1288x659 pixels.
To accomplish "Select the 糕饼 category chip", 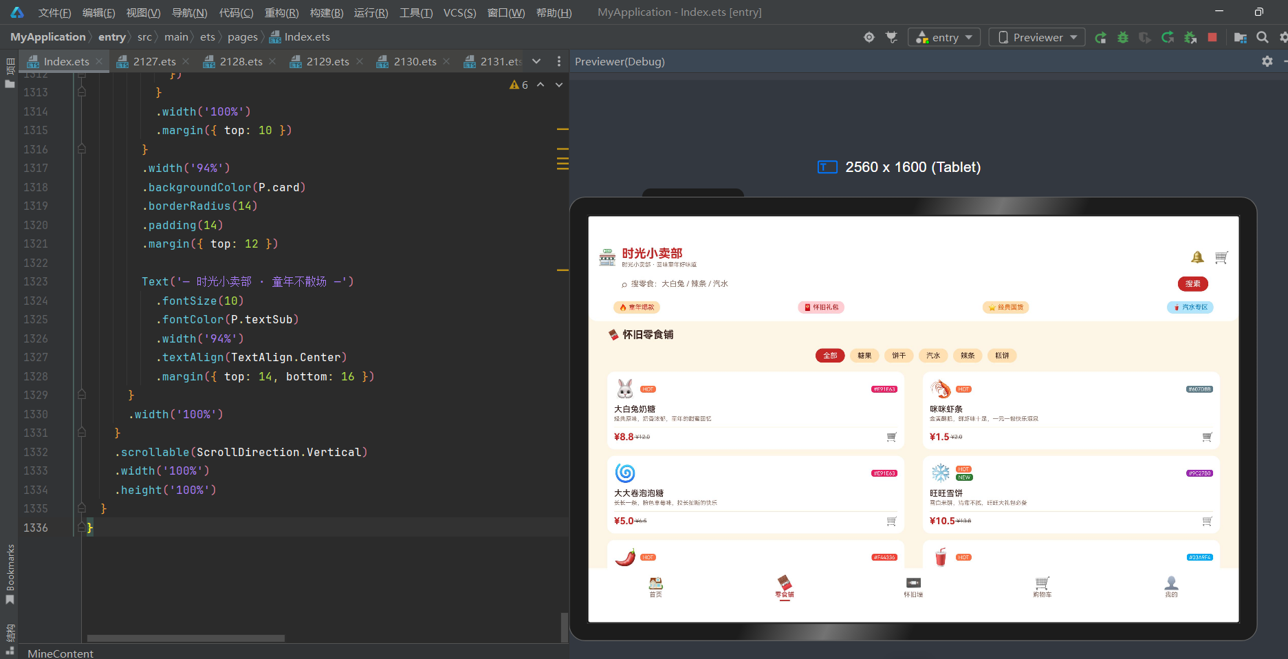I will pyautogui.click(x=1002, y=356).
